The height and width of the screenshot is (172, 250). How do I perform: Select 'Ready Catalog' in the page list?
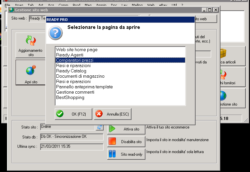[120, 71]
